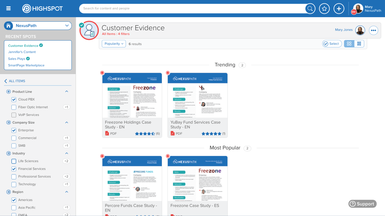Open the more options ellipsis button

pos(374,30)
